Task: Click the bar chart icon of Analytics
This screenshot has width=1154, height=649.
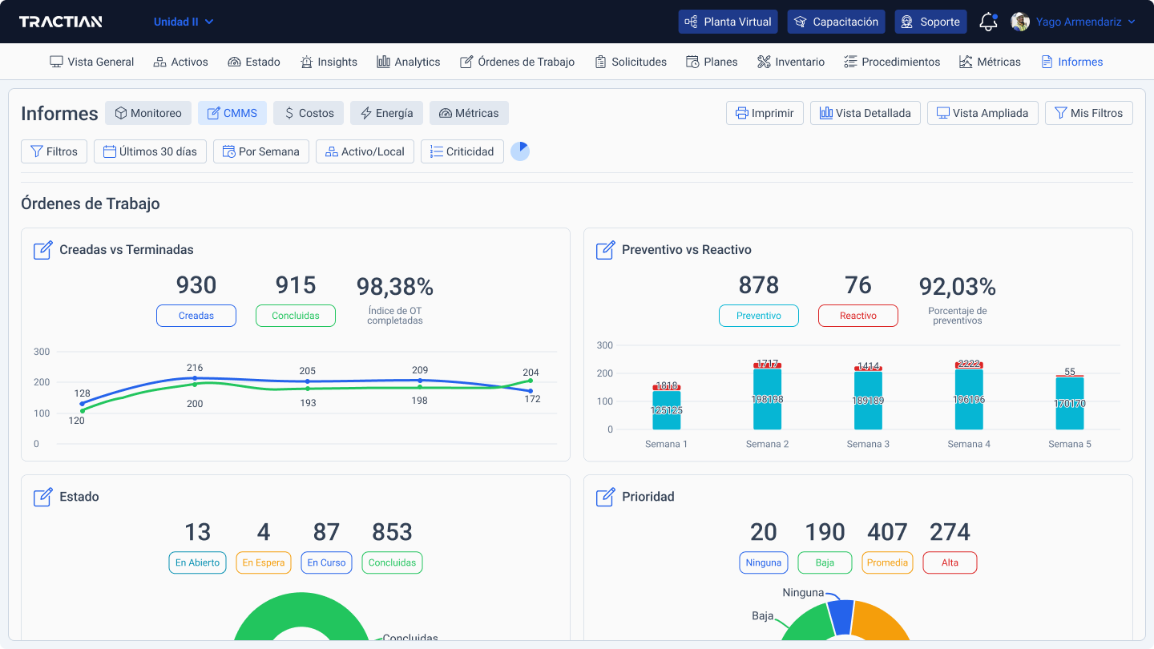Action: (383, 62)
